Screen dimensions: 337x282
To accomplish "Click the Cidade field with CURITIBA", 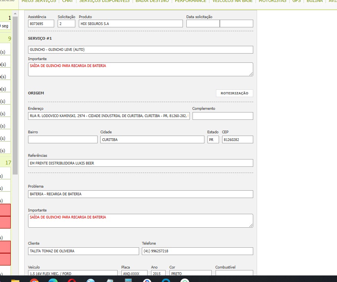I will click(x=152, y=139).
